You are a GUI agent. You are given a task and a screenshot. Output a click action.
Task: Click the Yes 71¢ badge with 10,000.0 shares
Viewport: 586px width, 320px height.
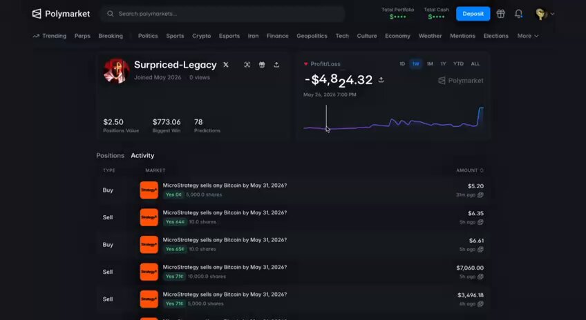point(174,277)
